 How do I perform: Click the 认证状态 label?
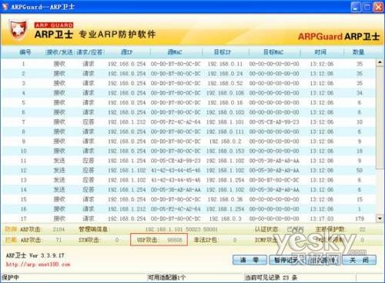point(266,229)
